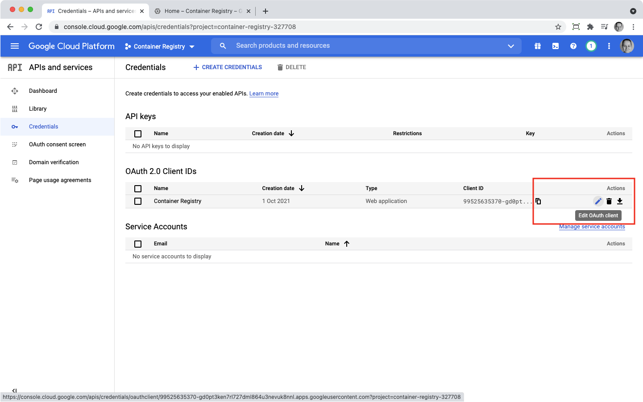The image size is (643, 402).
Task: Open Page usage agreements
Action: click(60, 180)
